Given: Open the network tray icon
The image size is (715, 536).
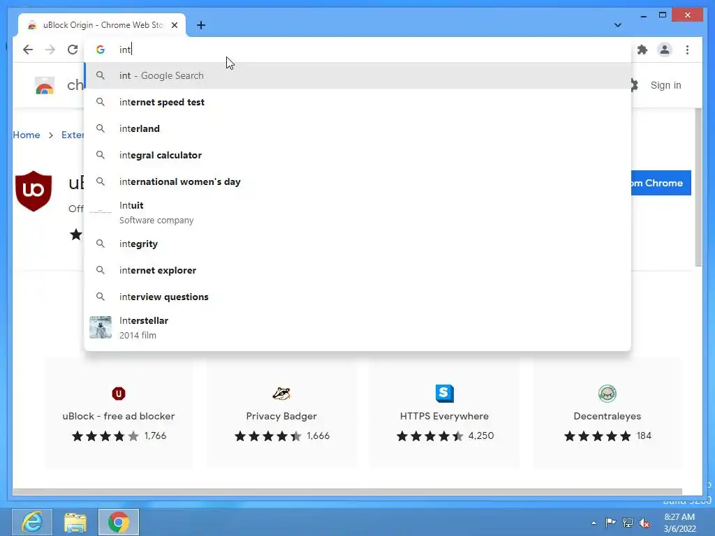Looking at the screenshot, I should [x=628, y=523].
